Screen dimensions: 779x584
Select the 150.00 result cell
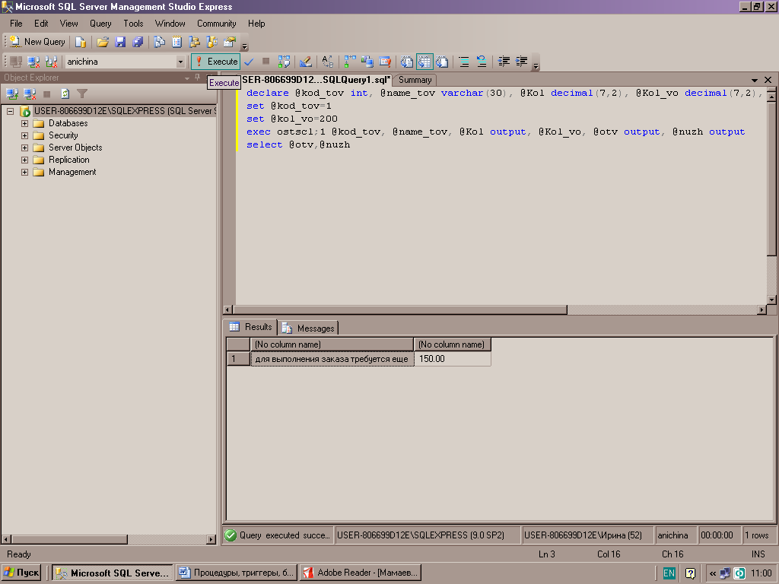[x=452, y=359]
